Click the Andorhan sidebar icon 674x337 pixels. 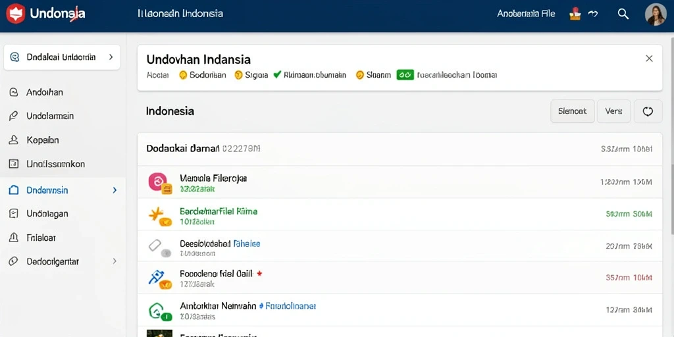pos(13,92)
